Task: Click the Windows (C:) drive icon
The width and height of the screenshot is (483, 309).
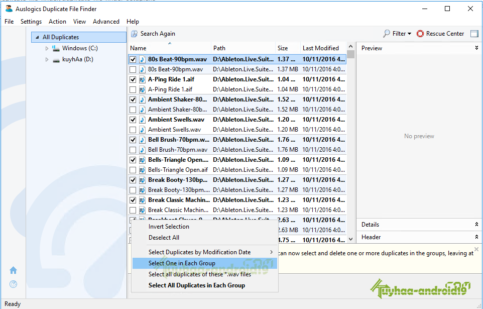Action: coord(56,48)
